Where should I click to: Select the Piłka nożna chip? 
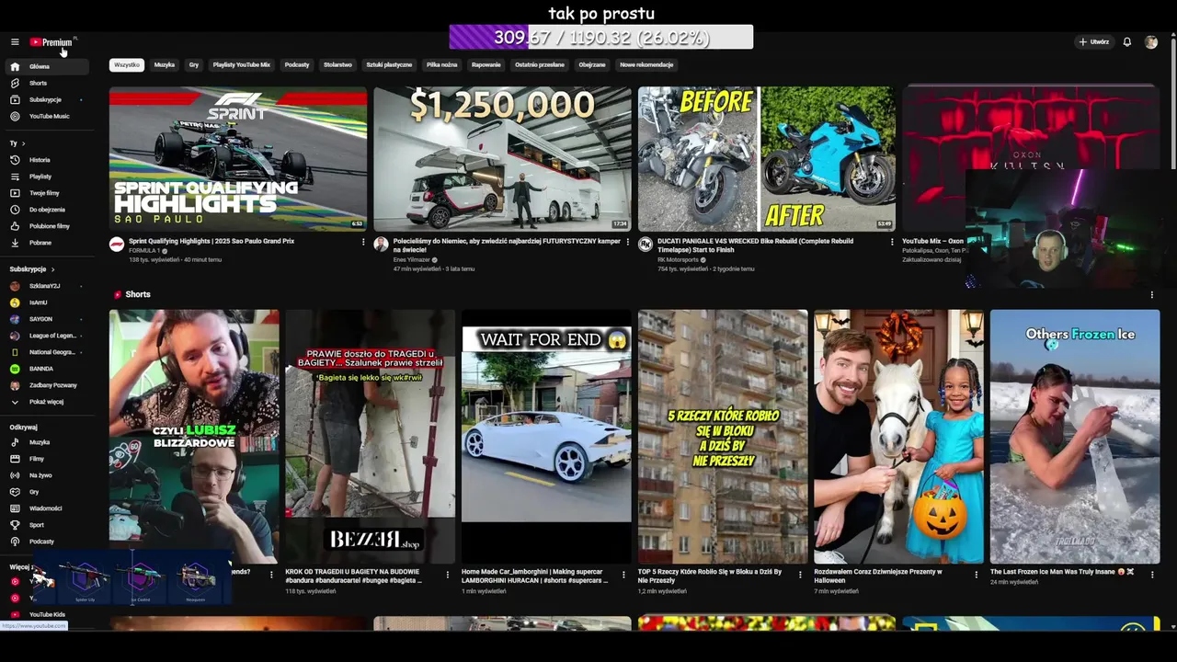click(442, 65)
